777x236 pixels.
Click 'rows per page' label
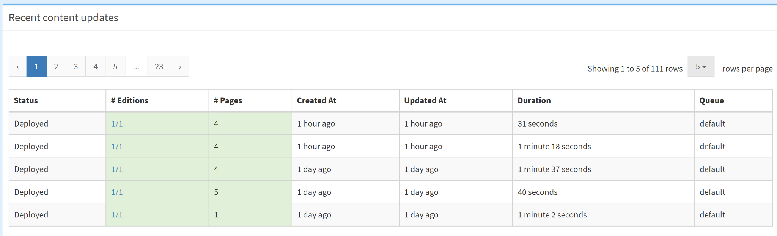point(747,69)
